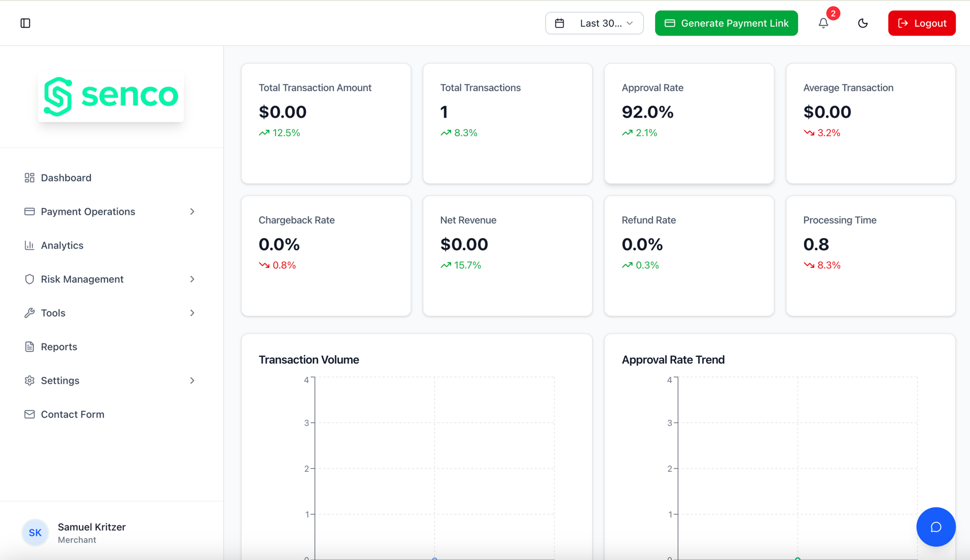Go to Dashboard in sidebar

[66, 178]
